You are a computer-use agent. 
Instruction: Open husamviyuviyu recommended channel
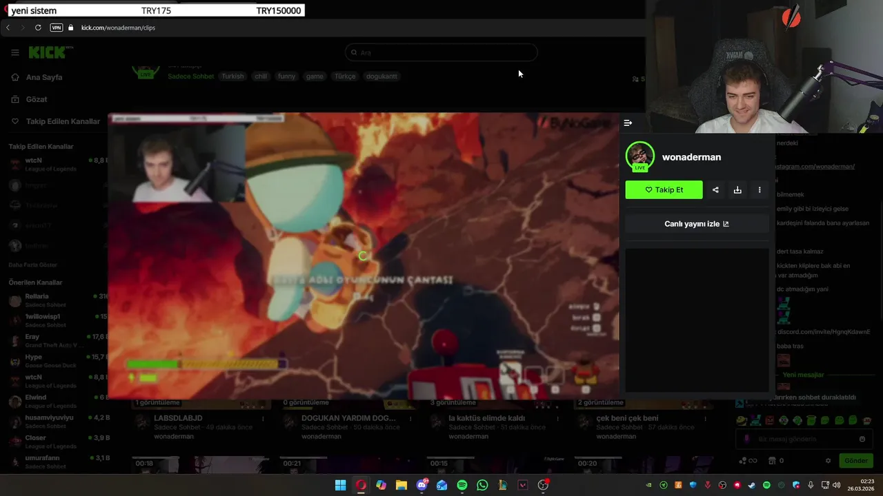(58, 421)
